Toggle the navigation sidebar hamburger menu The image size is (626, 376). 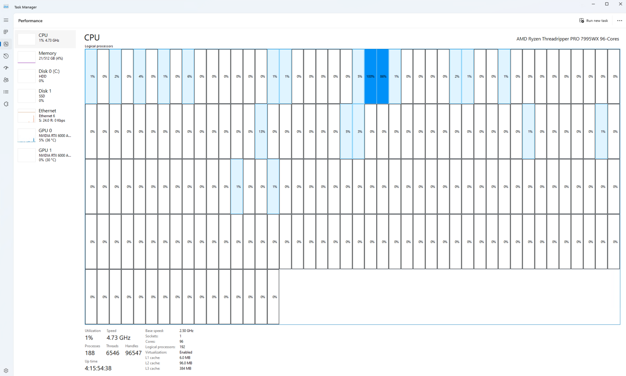[x=6, y=20]
